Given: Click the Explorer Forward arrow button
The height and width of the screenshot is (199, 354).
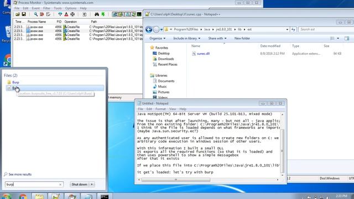Looking at the screenshot, I should click(156, 29).
